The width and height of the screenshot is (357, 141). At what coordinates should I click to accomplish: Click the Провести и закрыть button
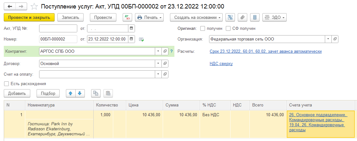29,18
